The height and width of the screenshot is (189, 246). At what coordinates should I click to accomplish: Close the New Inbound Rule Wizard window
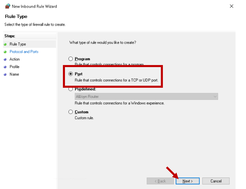coord(231,6)
